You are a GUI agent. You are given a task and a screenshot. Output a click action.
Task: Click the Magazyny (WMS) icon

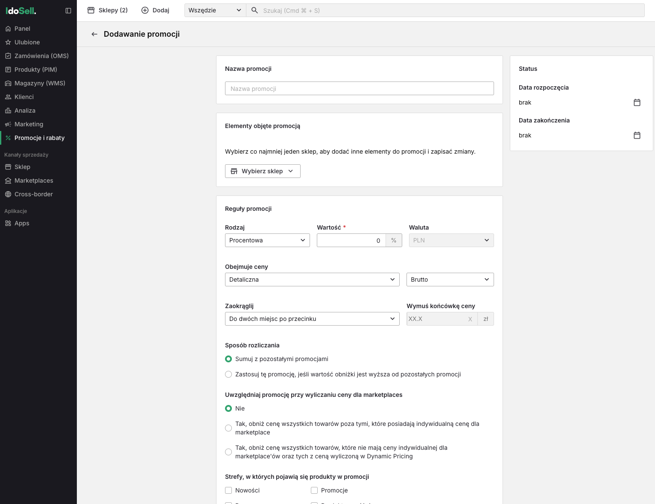(8, 83)
